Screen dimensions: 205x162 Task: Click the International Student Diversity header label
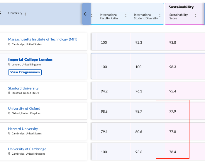click(146, 16)
